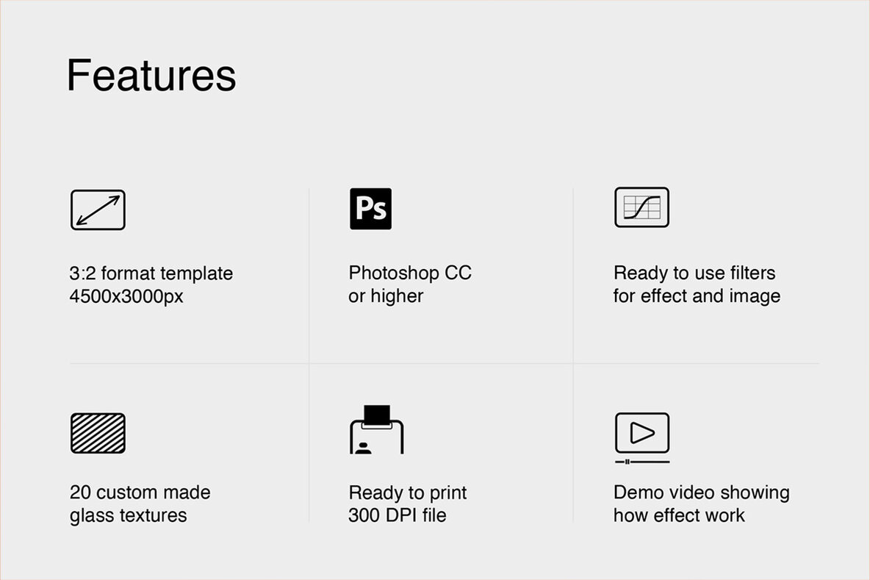Click the curves graph filter icon

click(641, 207)
